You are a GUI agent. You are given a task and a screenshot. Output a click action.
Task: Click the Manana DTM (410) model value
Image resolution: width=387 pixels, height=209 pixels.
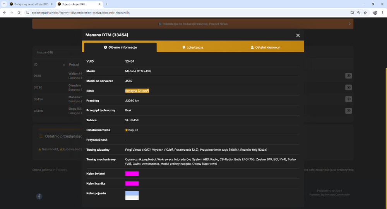(138, 71)
